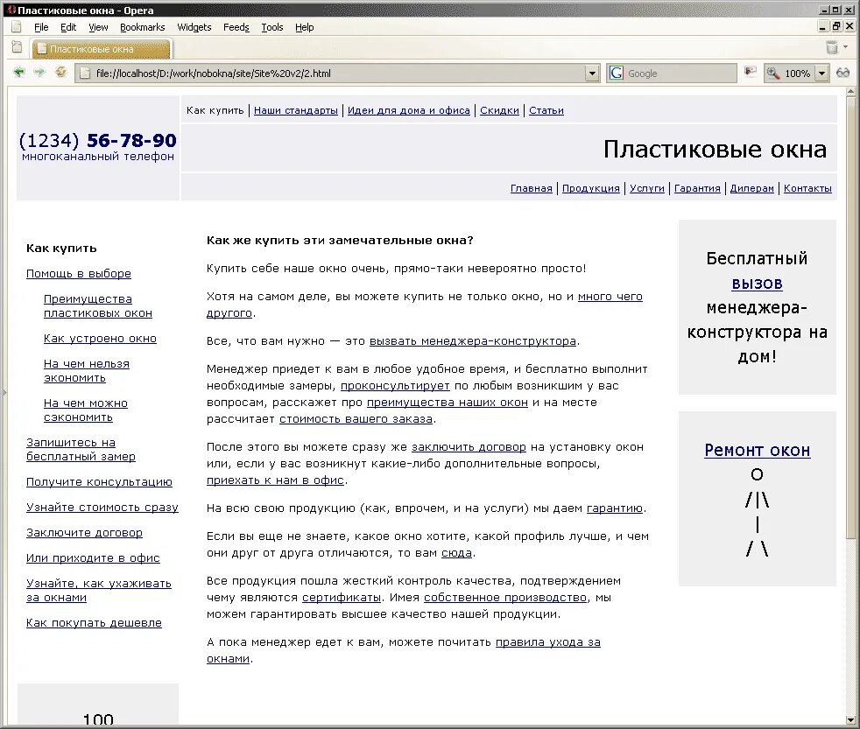Open the Tools menu
The width and height of the screenshot is (860, 729).
click(272, 27)
